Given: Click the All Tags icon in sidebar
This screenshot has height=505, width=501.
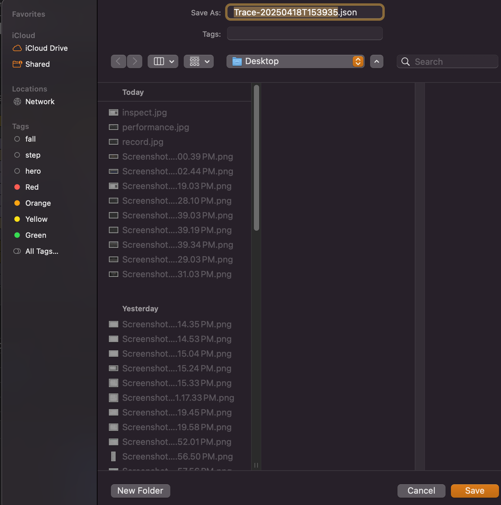Looking at the screenshot, I should click(x=17, y=251).
